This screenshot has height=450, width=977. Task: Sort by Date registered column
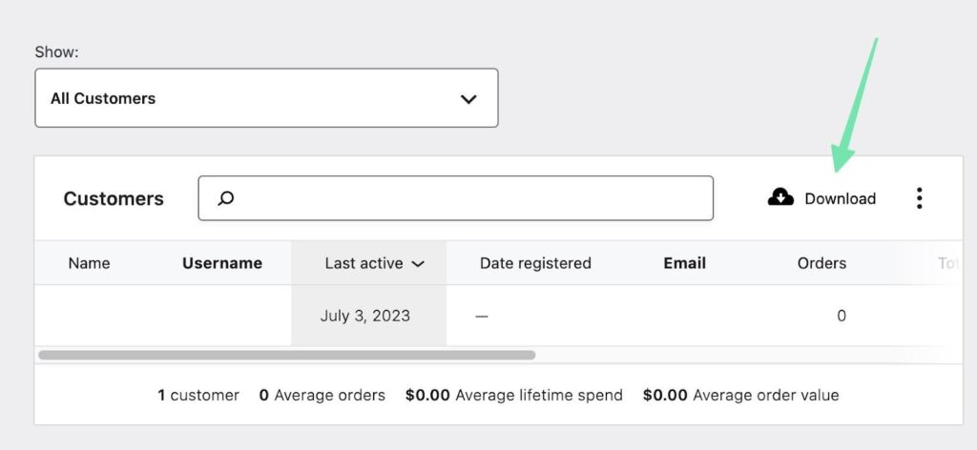[535, 263]
